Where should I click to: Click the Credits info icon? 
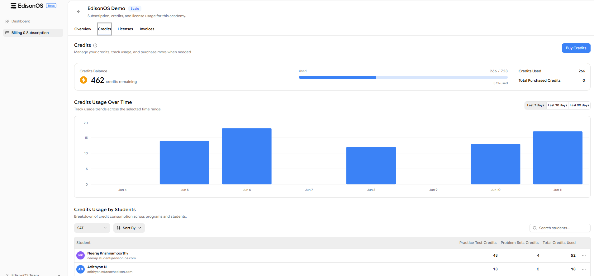tap(95, 46)
